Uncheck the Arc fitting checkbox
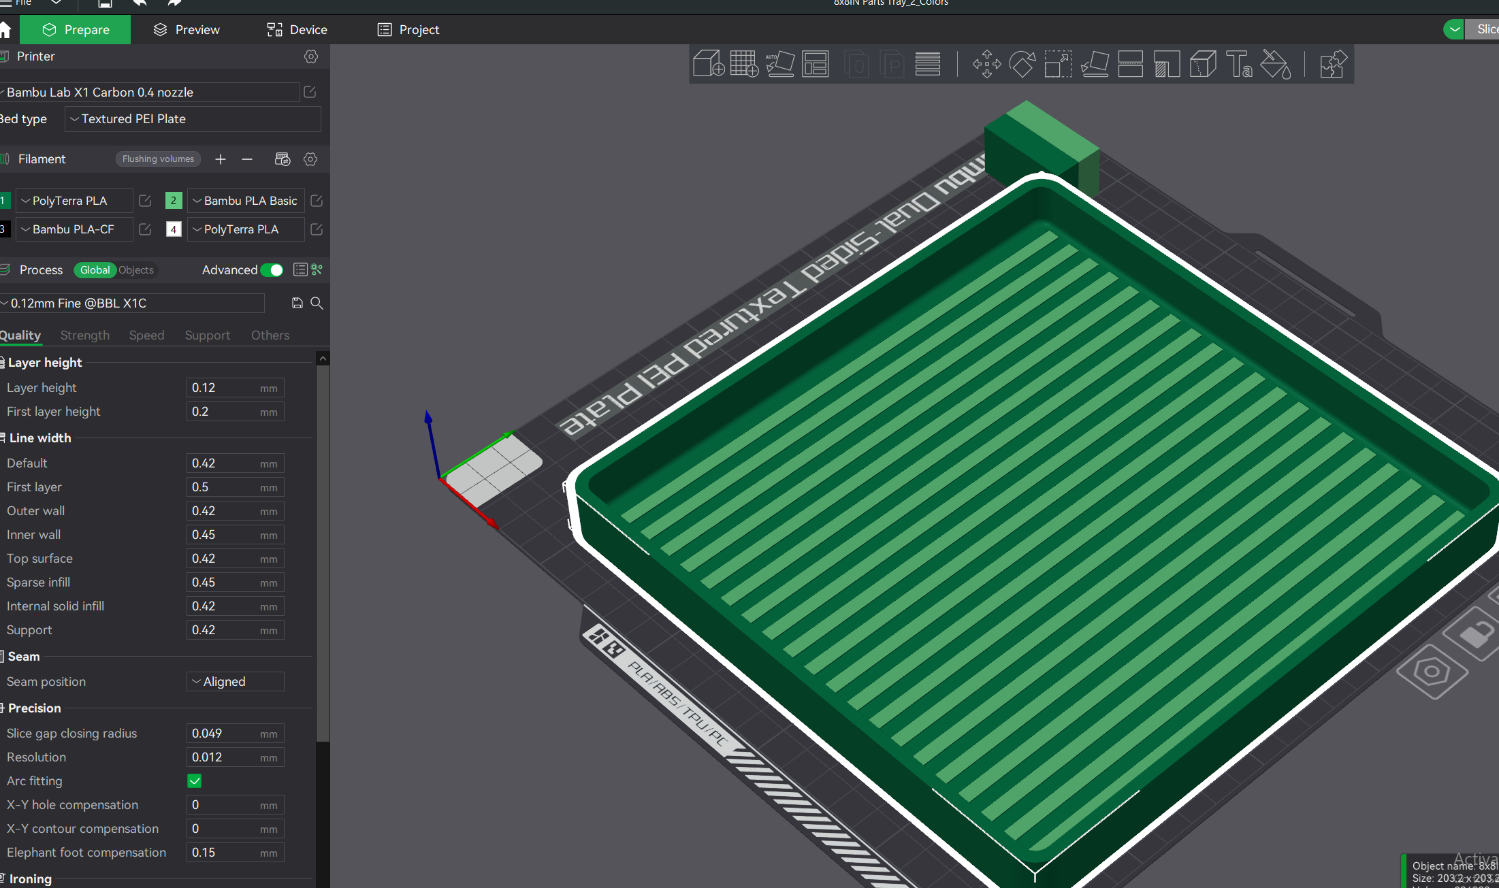The width and height of the screenshot is (1499, 888). (x=195, y=781)
